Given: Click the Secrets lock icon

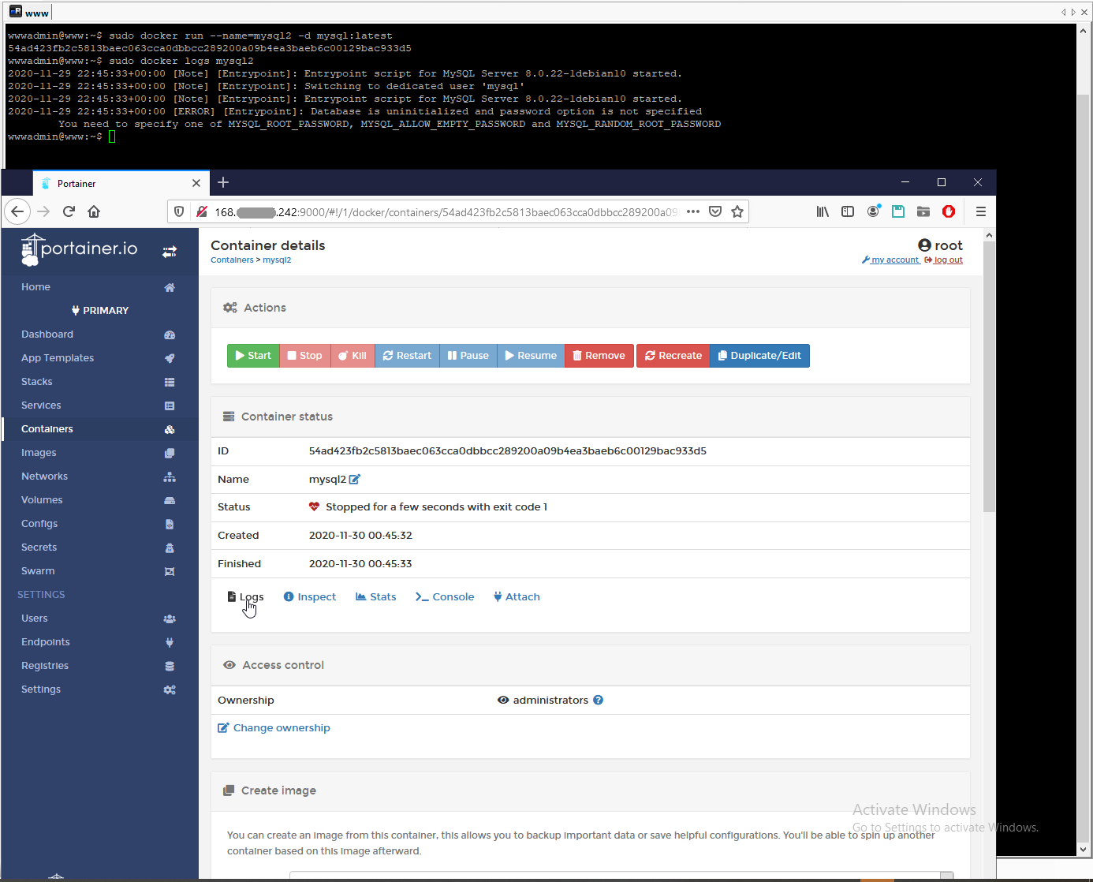Looking at the screenshot, I should coord(170,548).
